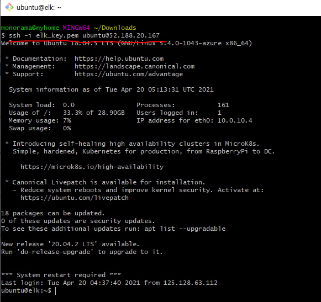This screenshot has height=302, width=321.
Task: Click the window title 'ubuntu@elk: ~'
Action: 39,8
